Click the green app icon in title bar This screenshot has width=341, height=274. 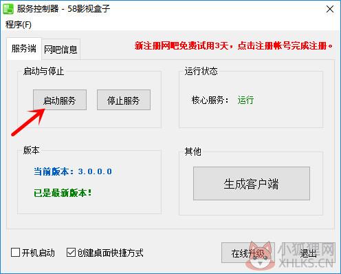point(8,9)
